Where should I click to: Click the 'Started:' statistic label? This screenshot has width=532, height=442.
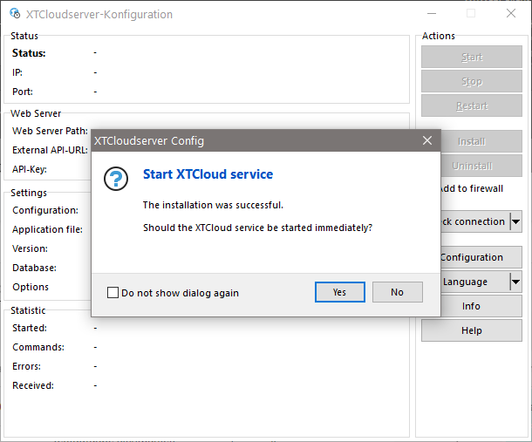[x=30, y=328]
